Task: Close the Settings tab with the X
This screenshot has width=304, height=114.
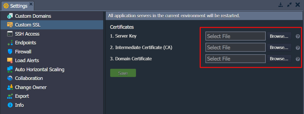Action: coord(31,4)
